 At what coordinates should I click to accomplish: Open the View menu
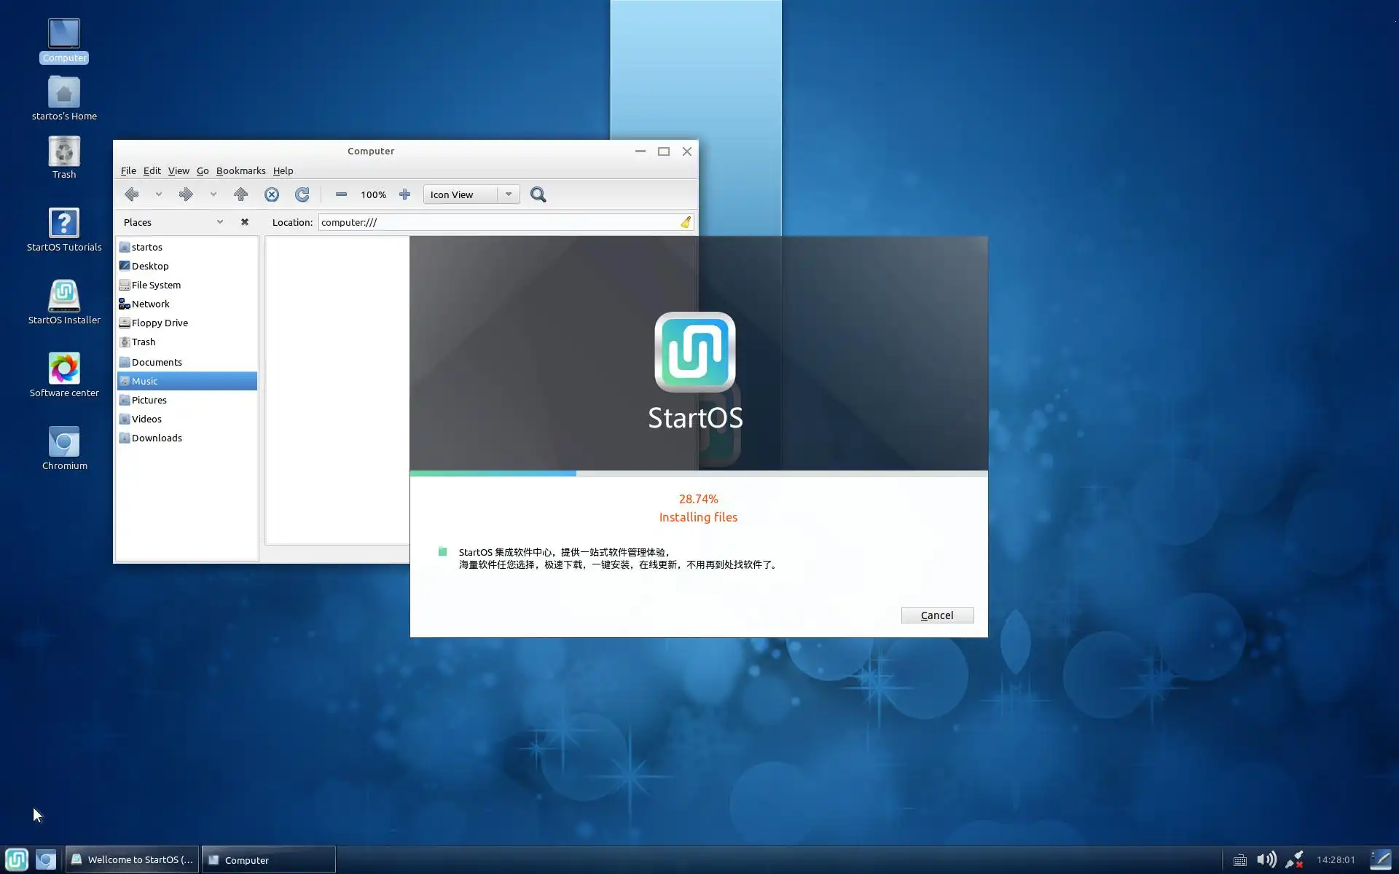[178, 170]
